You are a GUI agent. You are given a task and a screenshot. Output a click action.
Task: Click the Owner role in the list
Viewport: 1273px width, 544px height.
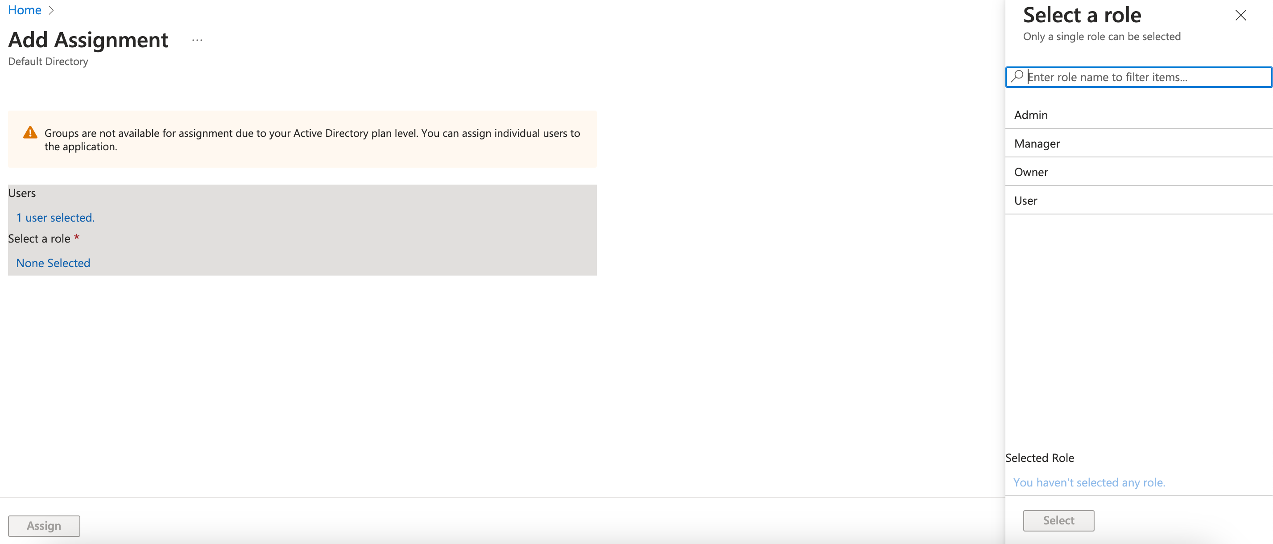pyautogui.click(x=1031, y=171)
